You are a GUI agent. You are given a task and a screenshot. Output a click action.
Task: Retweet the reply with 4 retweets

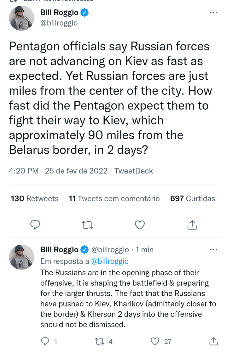tap(99, 341)
